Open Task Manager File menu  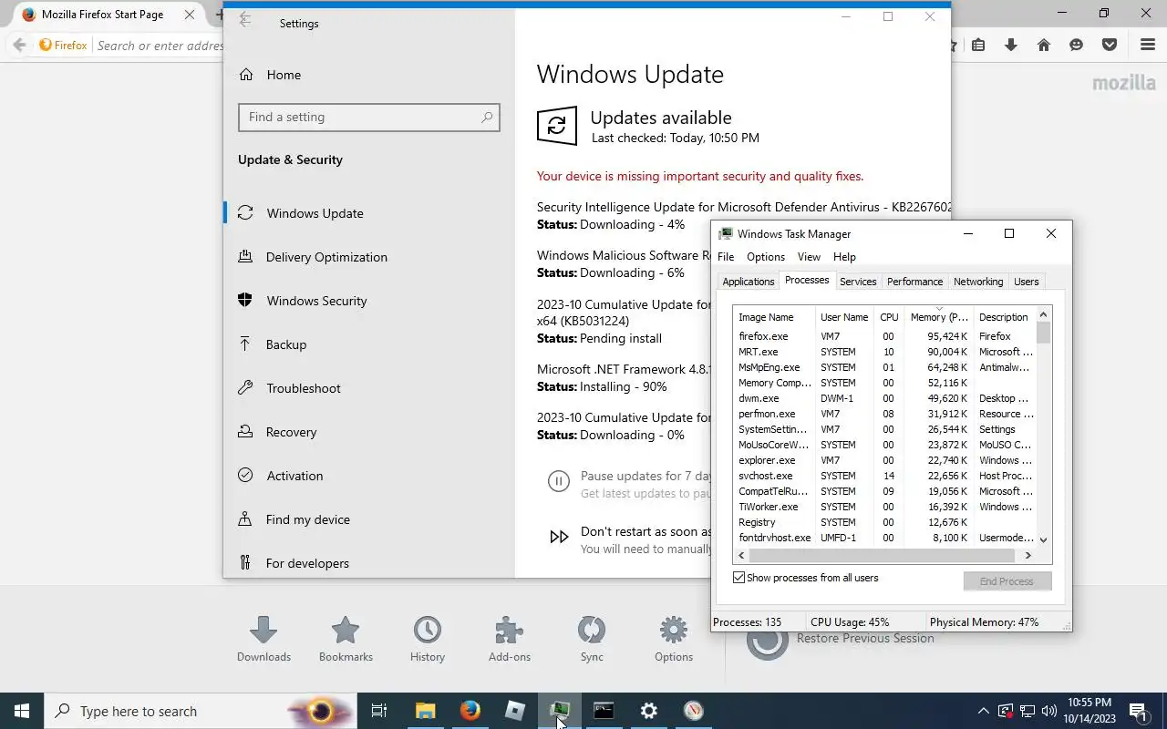(x=726, y=257)
